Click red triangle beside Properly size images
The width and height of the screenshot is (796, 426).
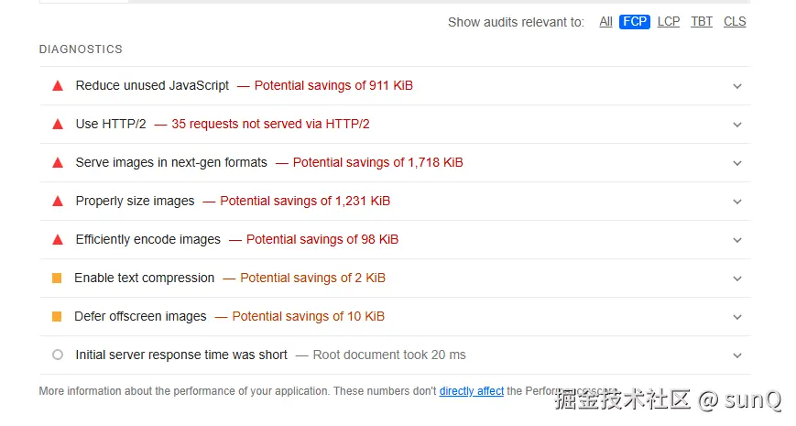tap(57, 202)
